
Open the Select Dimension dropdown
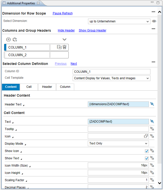click(x=119, y=21)
